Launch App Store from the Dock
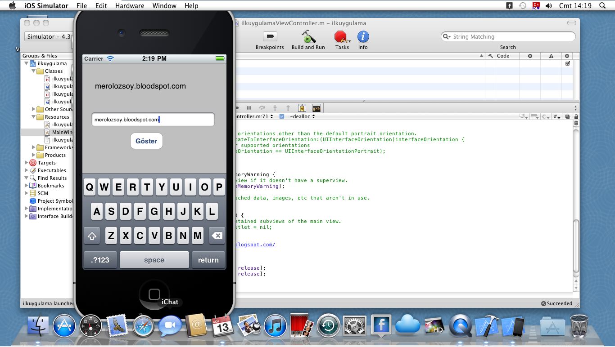The height and width of the screenshot is (347, 615). 64,325
